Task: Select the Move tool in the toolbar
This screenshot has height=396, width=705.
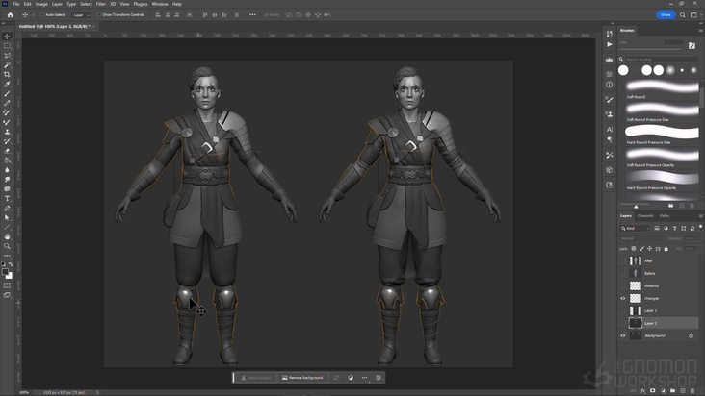Action: point(7,37)
